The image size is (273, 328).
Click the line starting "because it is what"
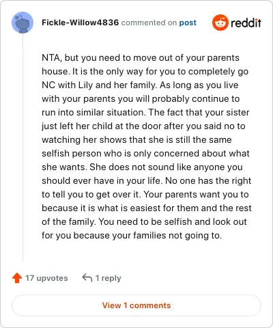tap(147, 208)
